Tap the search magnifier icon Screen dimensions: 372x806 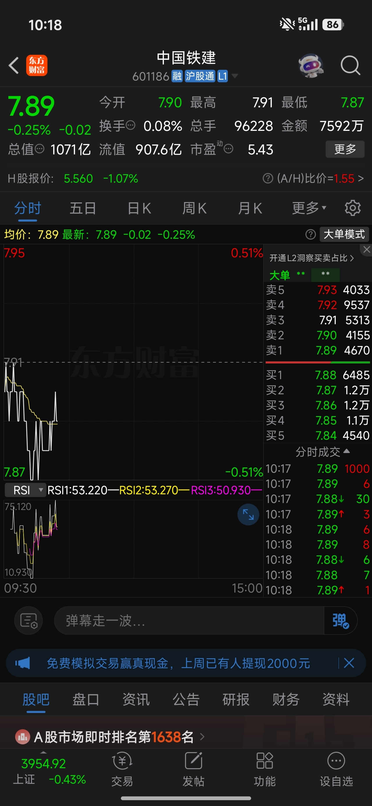[x=350, y=65]
